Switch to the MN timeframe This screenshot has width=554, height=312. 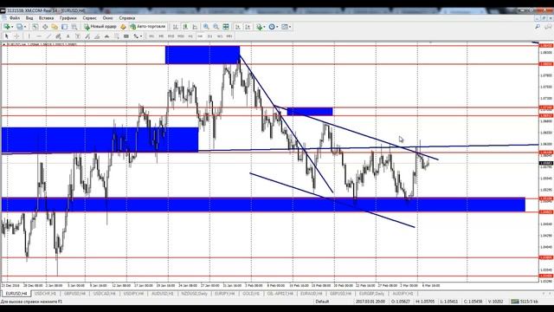pos(229,36)
